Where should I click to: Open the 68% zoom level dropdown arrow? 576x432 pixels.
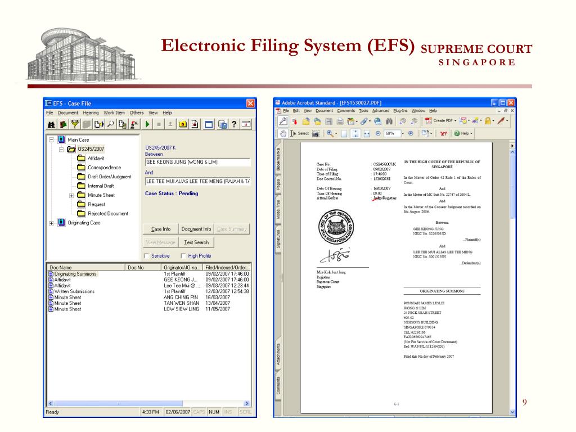[403, 133]
